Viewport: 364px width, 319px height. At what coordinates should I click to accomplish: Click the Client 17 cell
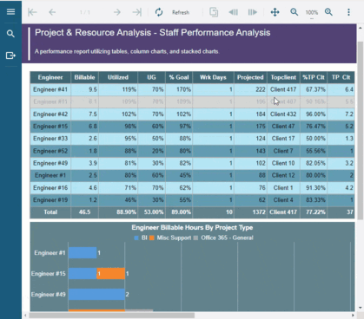pos(283,139)
